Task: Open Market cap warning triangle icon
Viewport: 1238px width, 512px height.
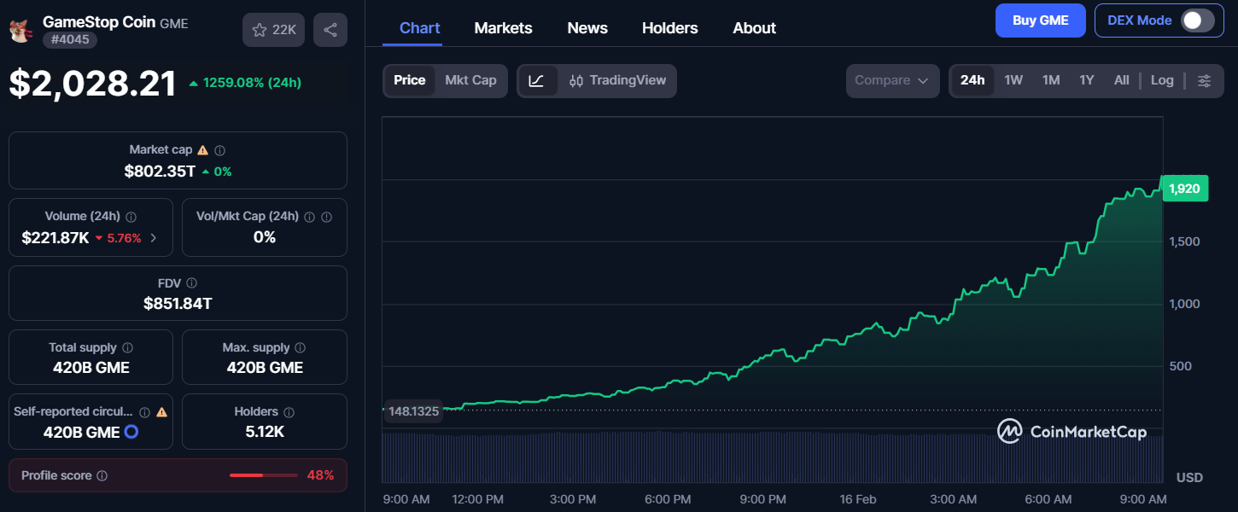Action: click(202, 150)
